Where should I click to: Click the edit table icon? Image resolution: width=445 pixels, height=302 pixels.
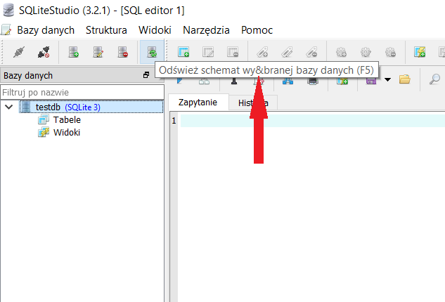click(208, 52)
